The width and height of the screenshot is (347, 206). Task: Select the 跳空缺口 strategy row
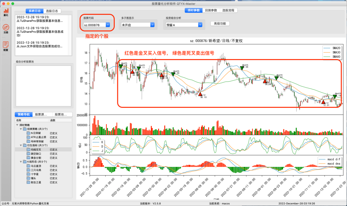(43, 154)
